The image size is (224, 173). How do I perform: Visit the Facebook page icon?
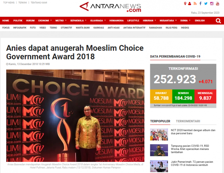(201, 4)
